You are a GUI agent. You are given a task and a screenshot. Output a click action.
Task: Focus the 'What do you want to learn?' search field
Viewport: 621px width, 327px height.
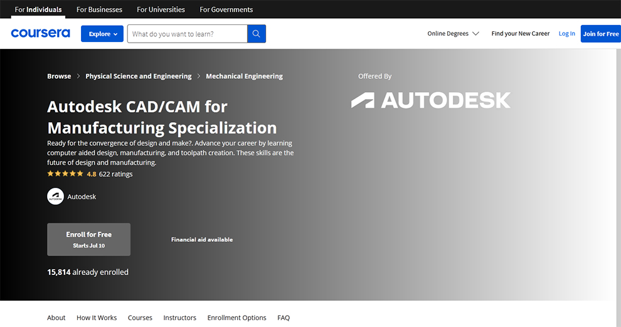[188, 34]
